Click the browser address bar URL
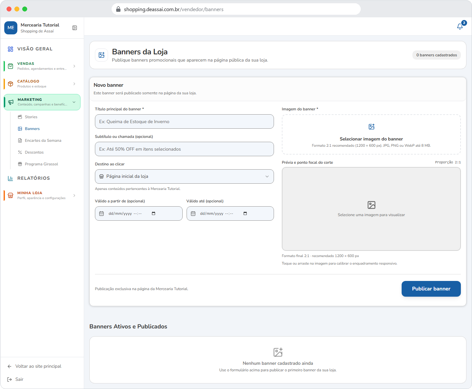The image size is (472, 389). [x=173, y=9]
